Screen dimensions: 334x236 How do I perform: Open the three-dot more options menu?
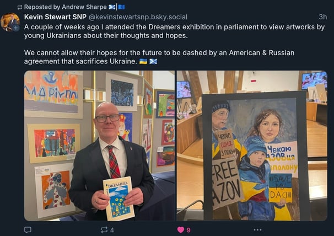[257, 230]
